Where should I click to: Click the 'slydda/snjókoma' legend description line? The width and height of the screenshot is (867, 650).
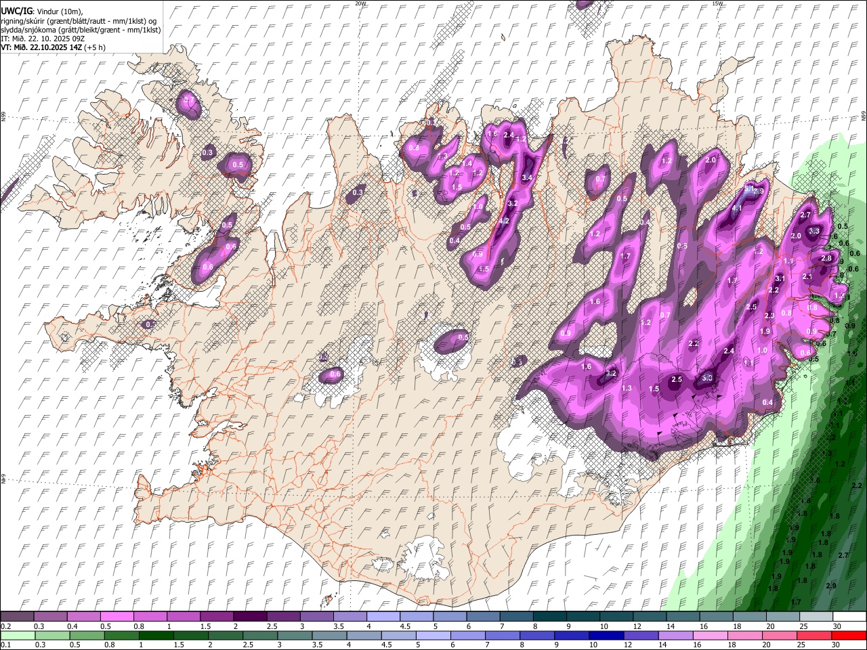tap(81, 30)
